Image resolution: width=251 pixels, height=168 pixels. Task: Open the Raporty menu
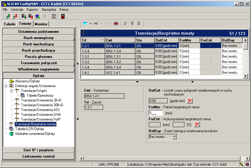pos(33,10)
